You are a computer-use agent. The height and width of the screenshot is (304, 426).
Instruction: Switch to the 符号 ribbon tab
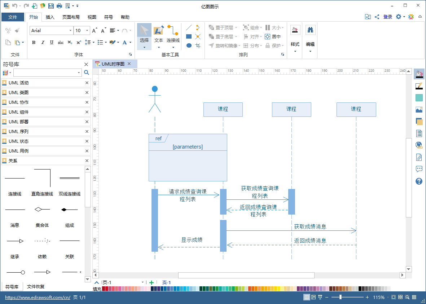point(109,17)
